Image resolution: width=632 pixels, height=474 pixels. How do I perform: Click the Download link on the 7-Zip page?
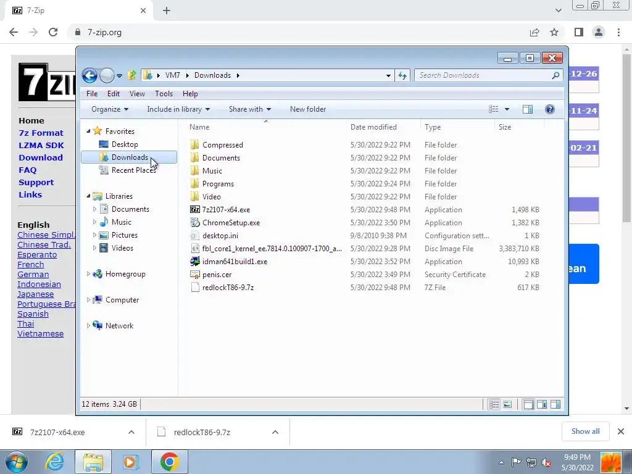41,157
